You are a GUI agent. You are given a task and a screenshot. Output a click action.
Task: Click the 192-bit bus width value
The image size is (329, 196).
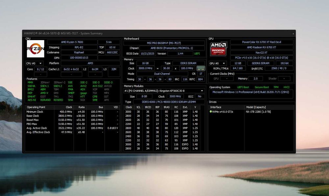pos(284,63)
